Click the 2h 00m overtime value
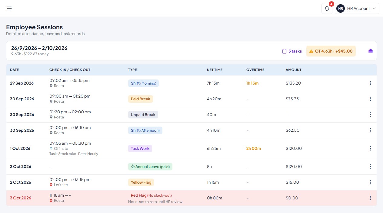 point(254,148)
